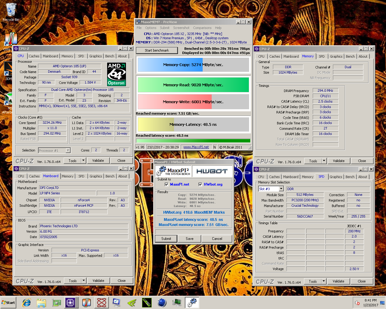The height and width of the screenshot is (309, 386).
Task: Click the Memory-Latency 48.5 ns bar
Action: [x=193, y=124]
